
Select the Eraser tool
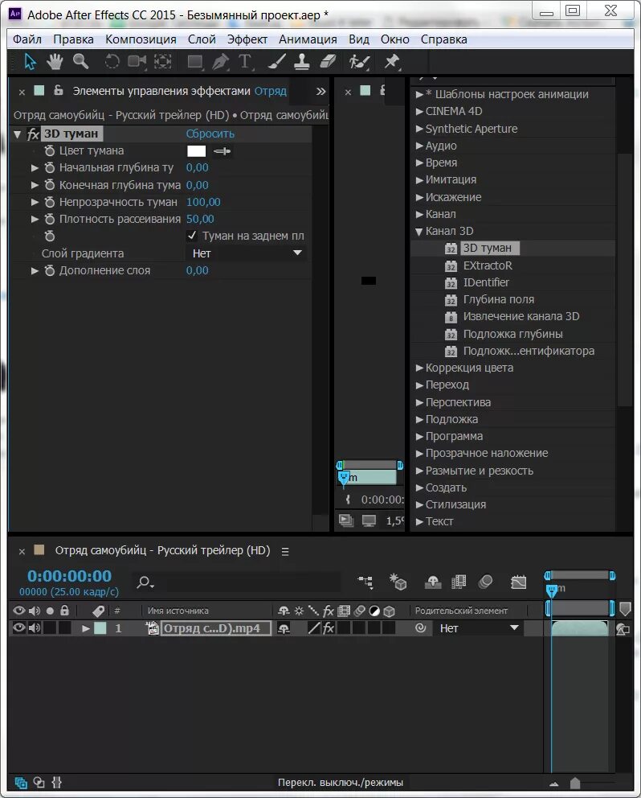point(328,62)
